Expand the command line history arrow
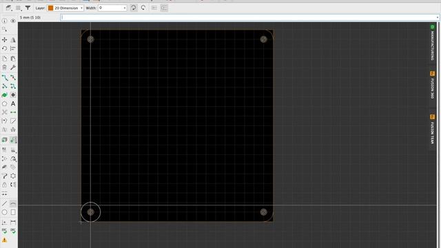Screen dimensions: 441x248 [438, 17]
